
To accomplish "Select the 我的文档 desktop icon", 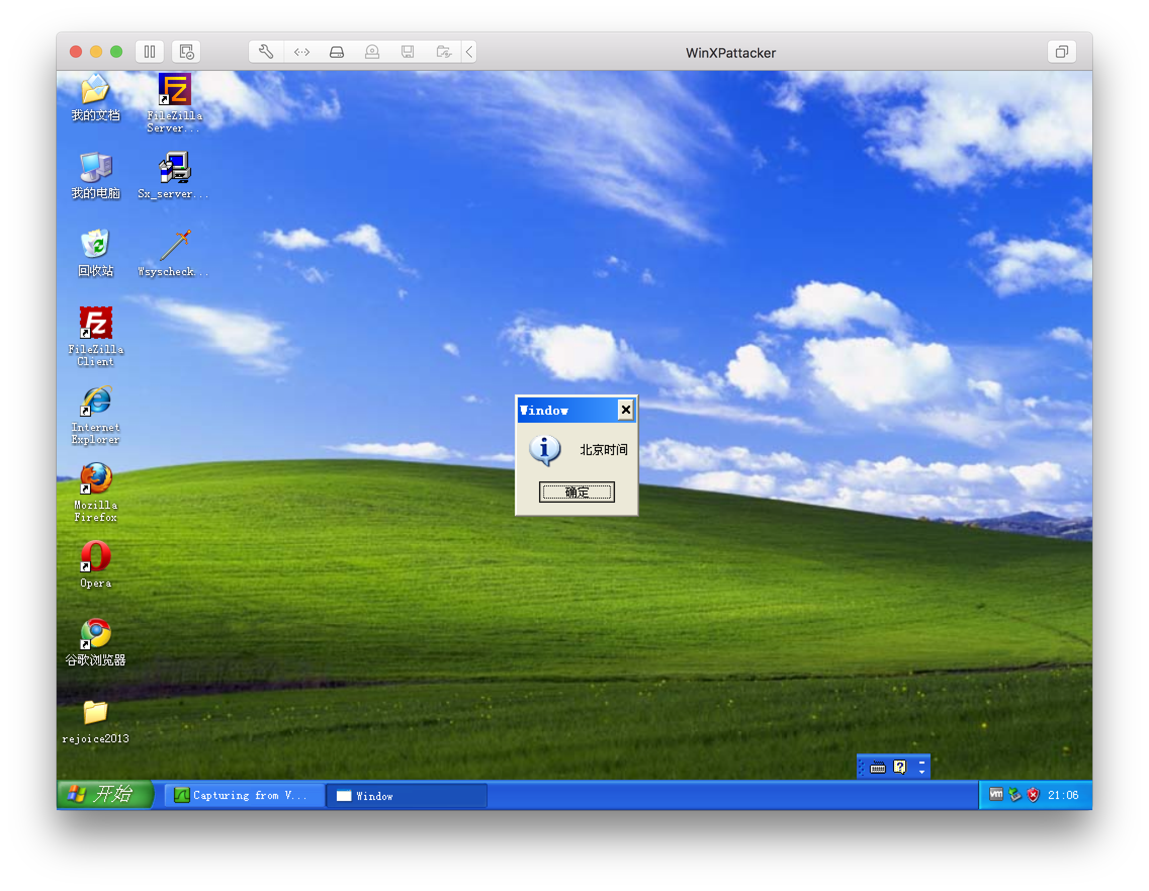I will tap(95, 98).
